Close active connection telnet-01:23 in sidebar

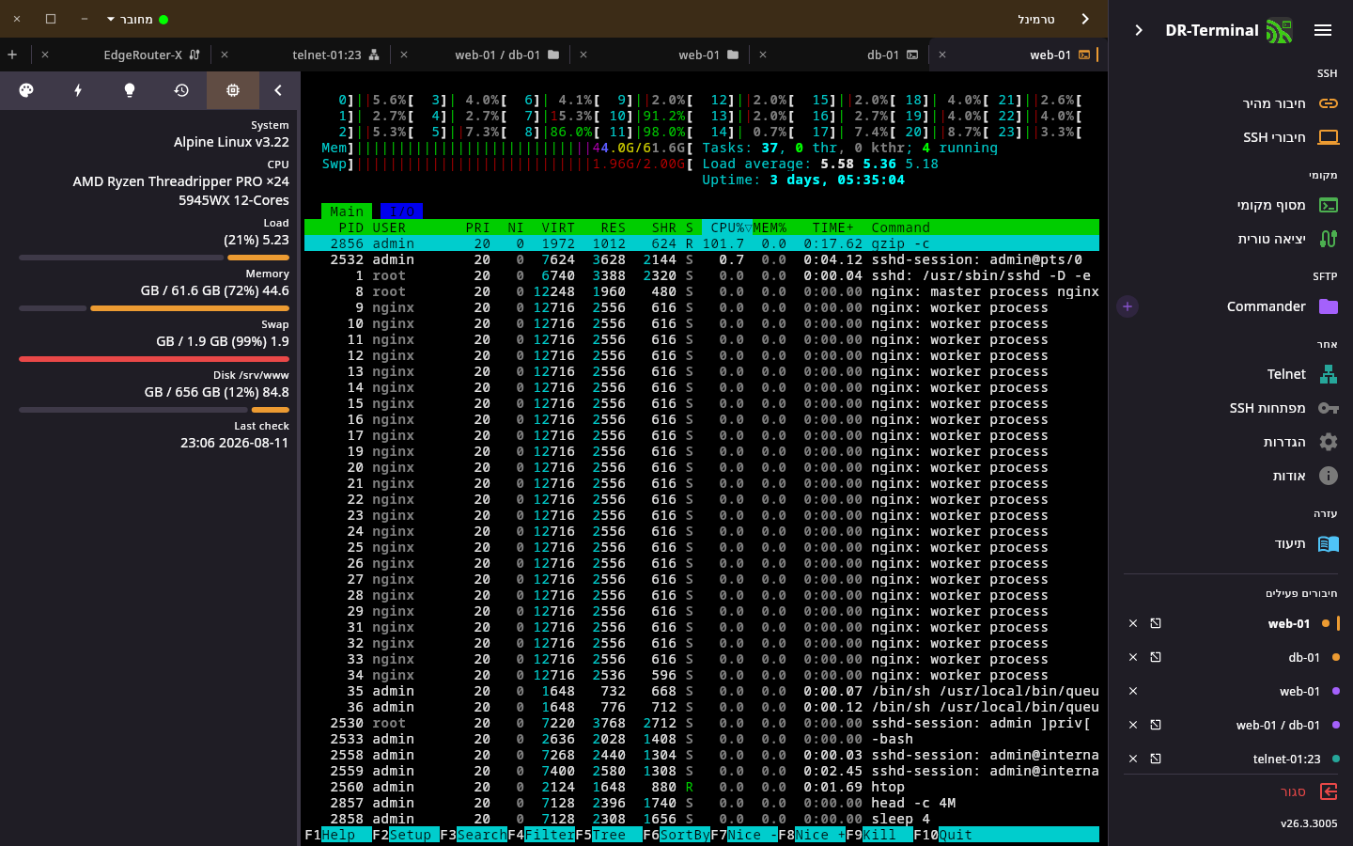1133,759
